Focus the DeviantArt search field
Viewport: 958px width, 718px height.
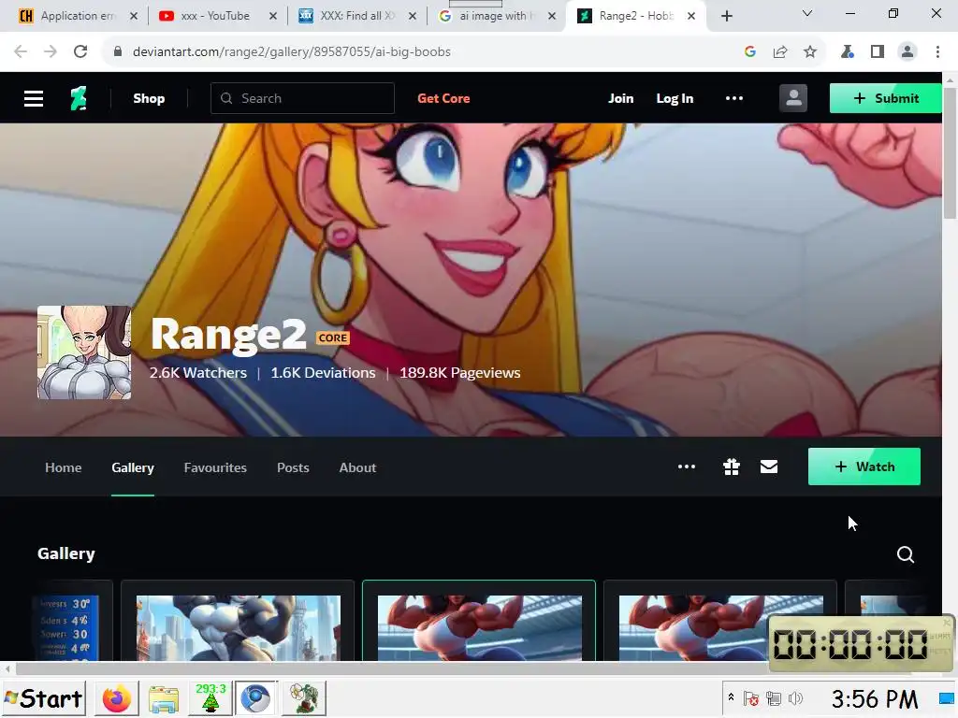click(x=302, y=98)
